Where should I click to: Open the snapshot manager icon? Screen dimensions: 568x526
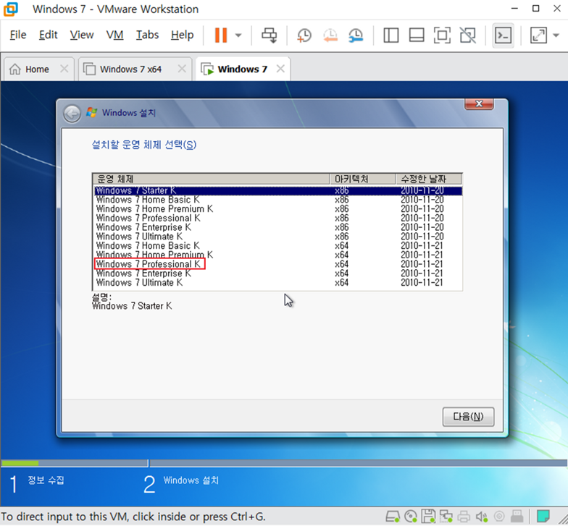356,35
